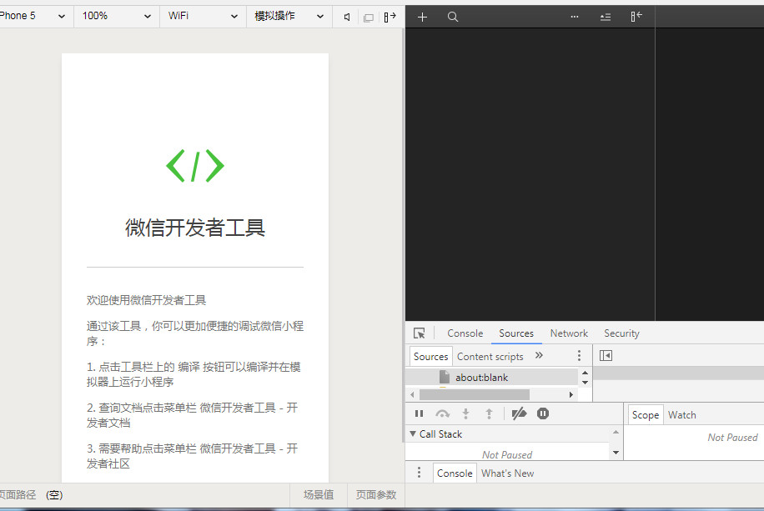Click the search magnifier icon in editor
The height and width of the screenshot is (511, 764).
point(453,17)
